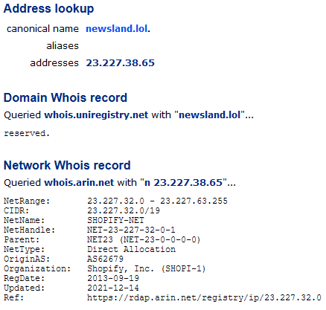Click the NetHandle value NET-23-227-32-0-1
Image resolution: width=326 pixels, height=310 pixels.
[131, 230]
